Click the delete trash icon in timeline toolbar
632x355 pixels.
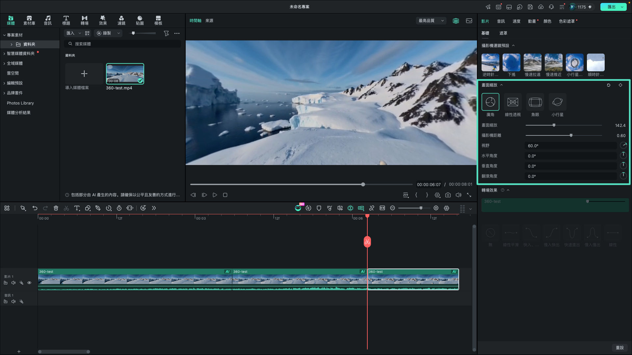(56, 208)
